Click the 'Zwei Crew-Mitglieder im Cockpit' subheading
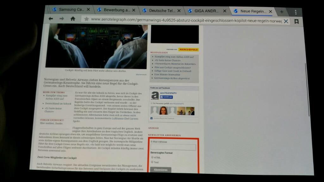 click(x=57, y=157)
